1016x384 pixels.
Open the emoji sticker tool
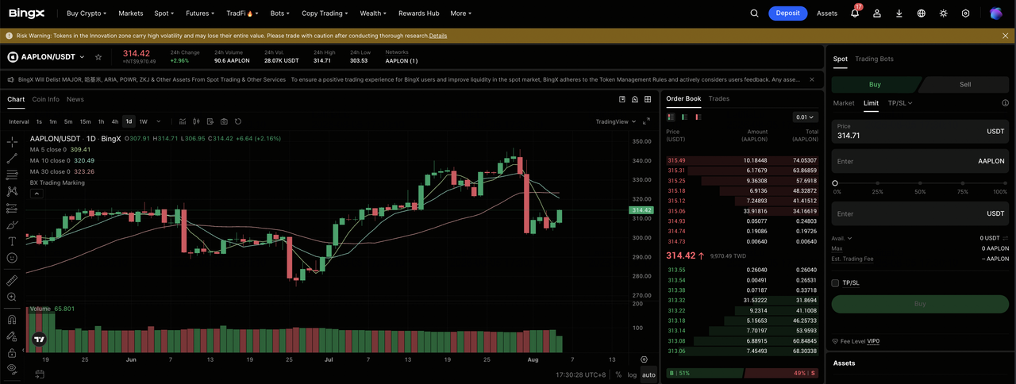click(x=12, y=258)
